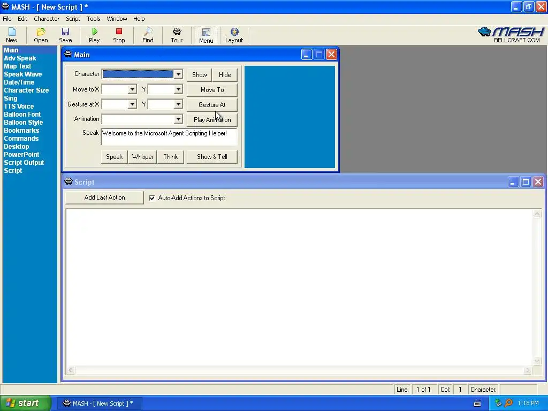
Task: Select Commands in the sidebar
Action: (x=21, y=139)
